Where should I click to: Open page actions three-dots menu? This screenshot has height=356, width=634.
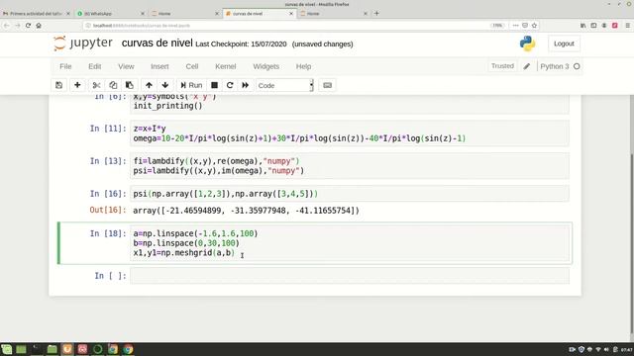click(515, 25)
